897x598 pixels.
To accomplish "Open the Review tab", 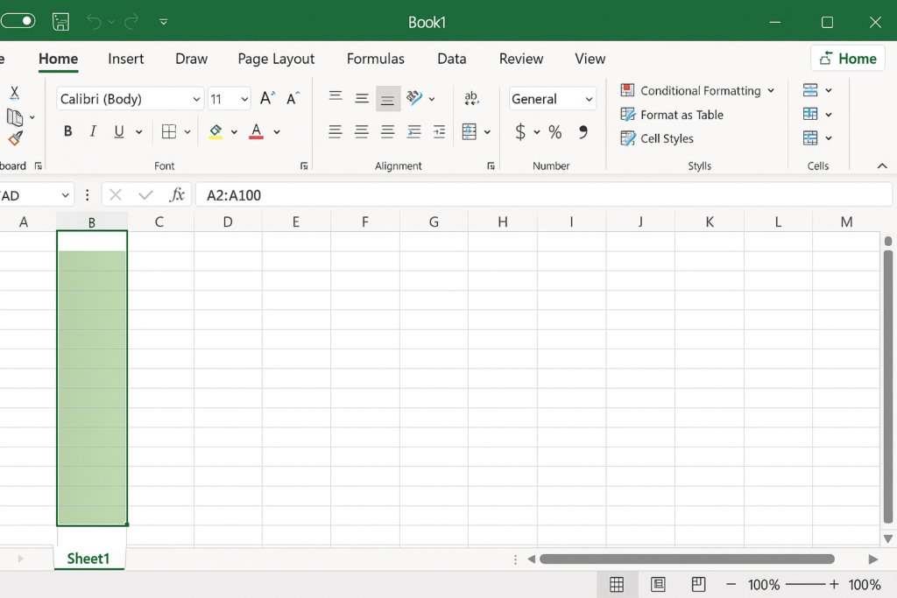I will (x=521, y=59).
